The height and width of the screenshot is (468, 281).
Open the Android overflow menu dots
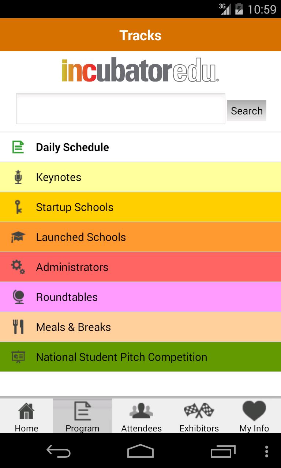tap(266, 452)
